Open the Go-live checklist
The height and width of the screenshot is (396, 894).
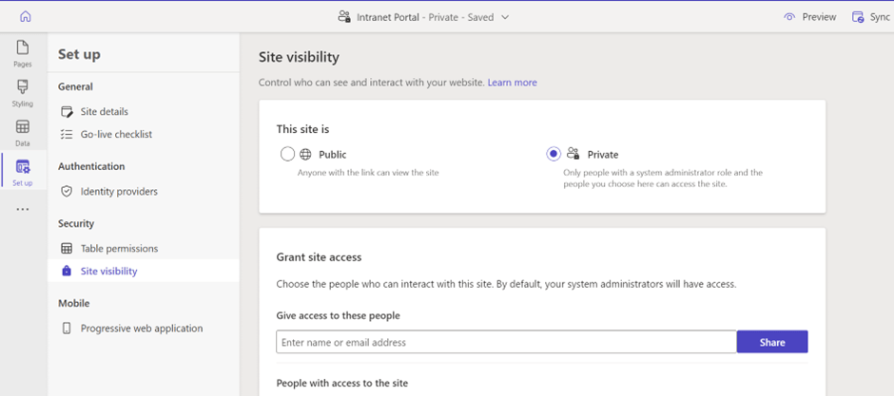(x=116, y=134)
